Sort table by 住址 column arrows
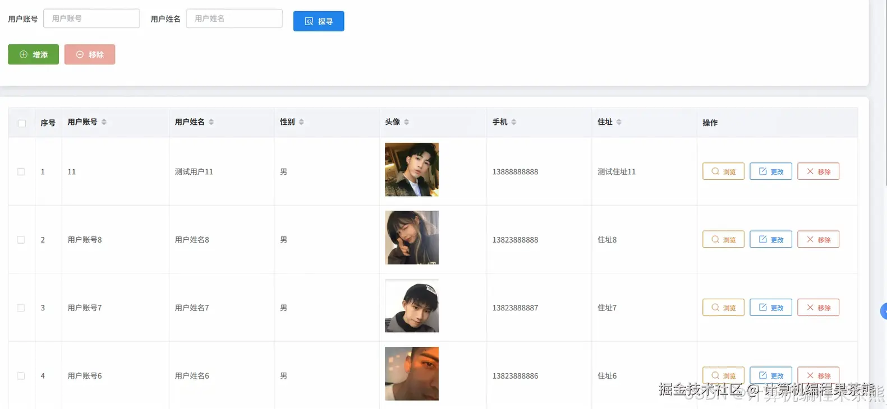This screenshot has height=409, width=887. (x=619, y=122)
